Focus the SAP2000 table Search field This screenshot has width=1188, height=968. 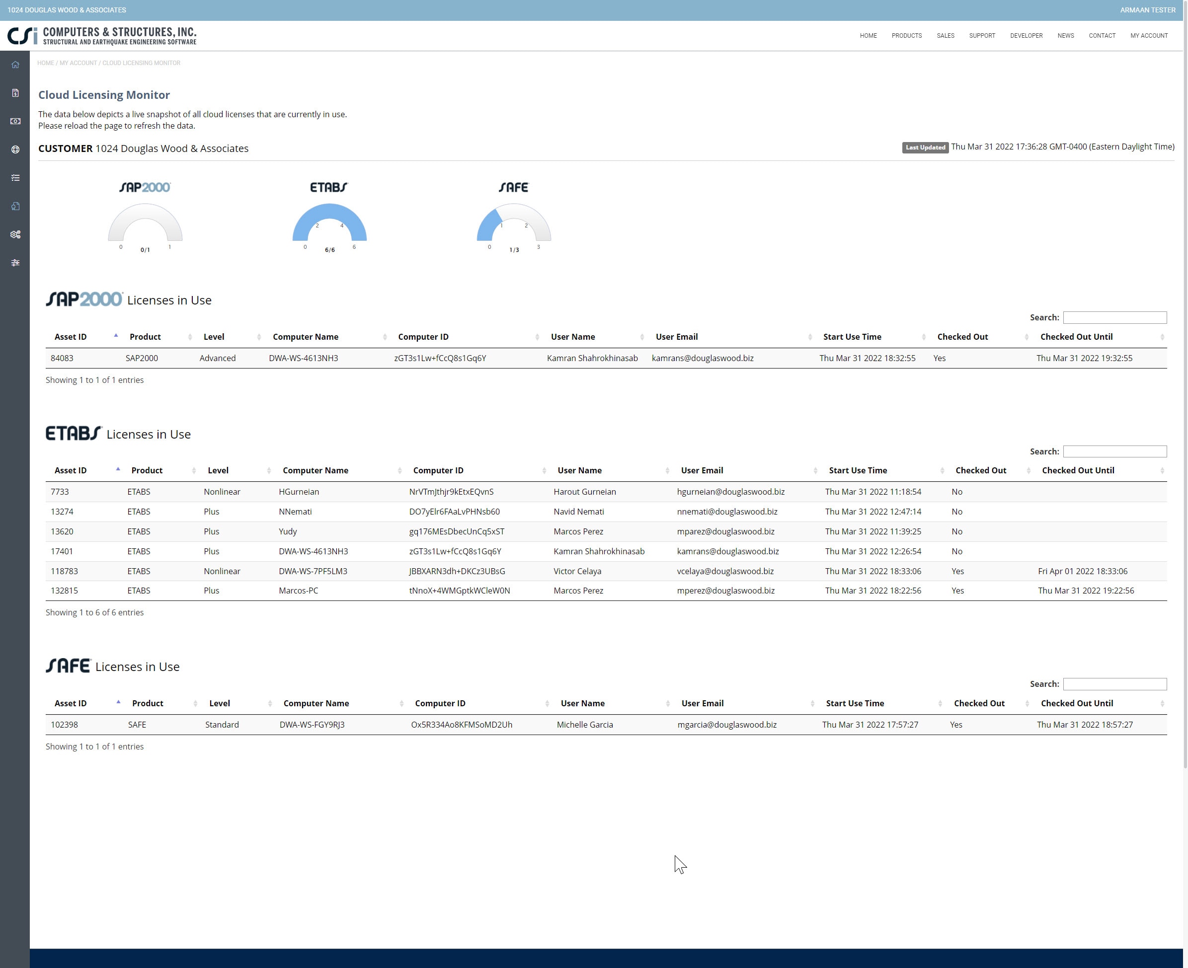[1114, 317]
